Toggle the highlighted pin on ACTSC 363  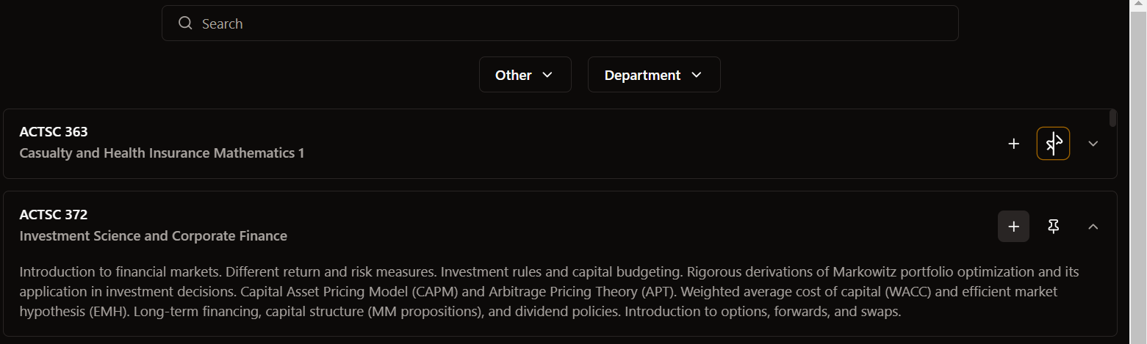[x=1053, y=144]
